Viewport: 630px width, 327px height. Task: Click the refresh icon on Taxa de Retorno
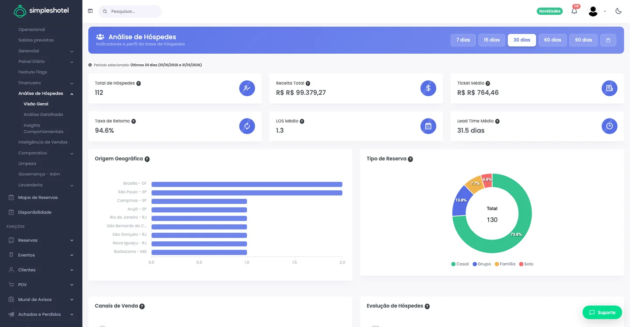tap(247, 126)
